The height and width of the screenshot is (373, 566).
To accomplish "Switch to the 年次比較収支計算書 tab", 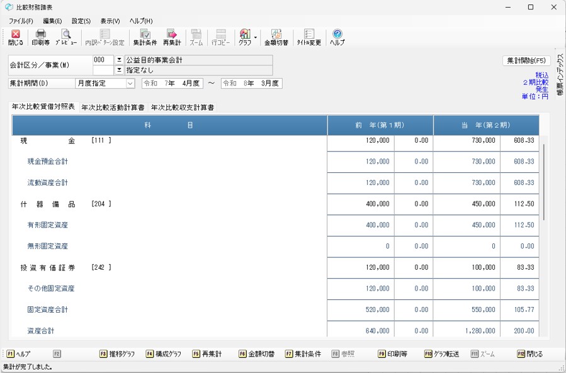I will coord(183,108).
